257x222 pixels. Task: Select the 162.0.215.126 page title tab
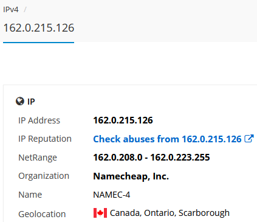[39, 28]
